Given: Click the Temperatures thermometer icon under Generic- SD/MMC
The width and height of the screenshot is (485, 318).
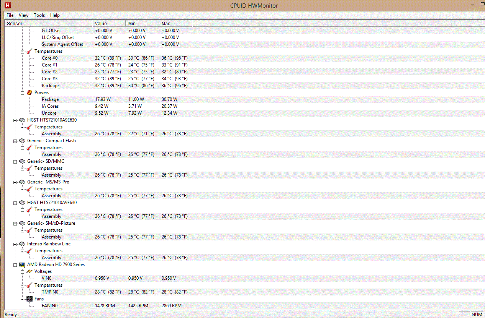Looking at the screenshot, I should click(x=29, y=168).
